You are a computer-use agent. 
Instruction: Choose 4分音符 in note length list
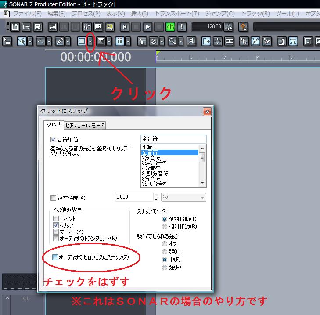click(x=169, y=168)
